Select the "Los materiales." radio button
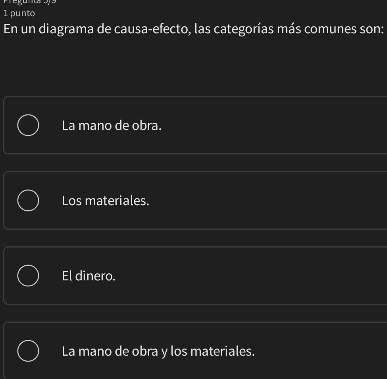 coord(28,201)
